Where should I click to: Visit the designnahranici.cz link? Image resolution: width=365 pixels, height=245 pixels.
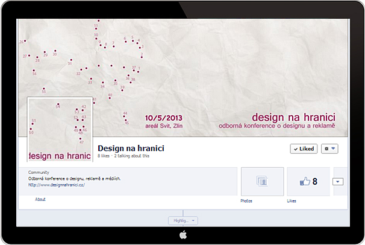pos(57,185)
